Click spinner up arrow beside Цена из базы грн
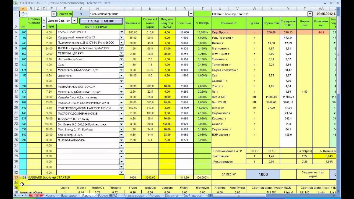The width and height of the screenshot is (354, 199). pos(44,20)
